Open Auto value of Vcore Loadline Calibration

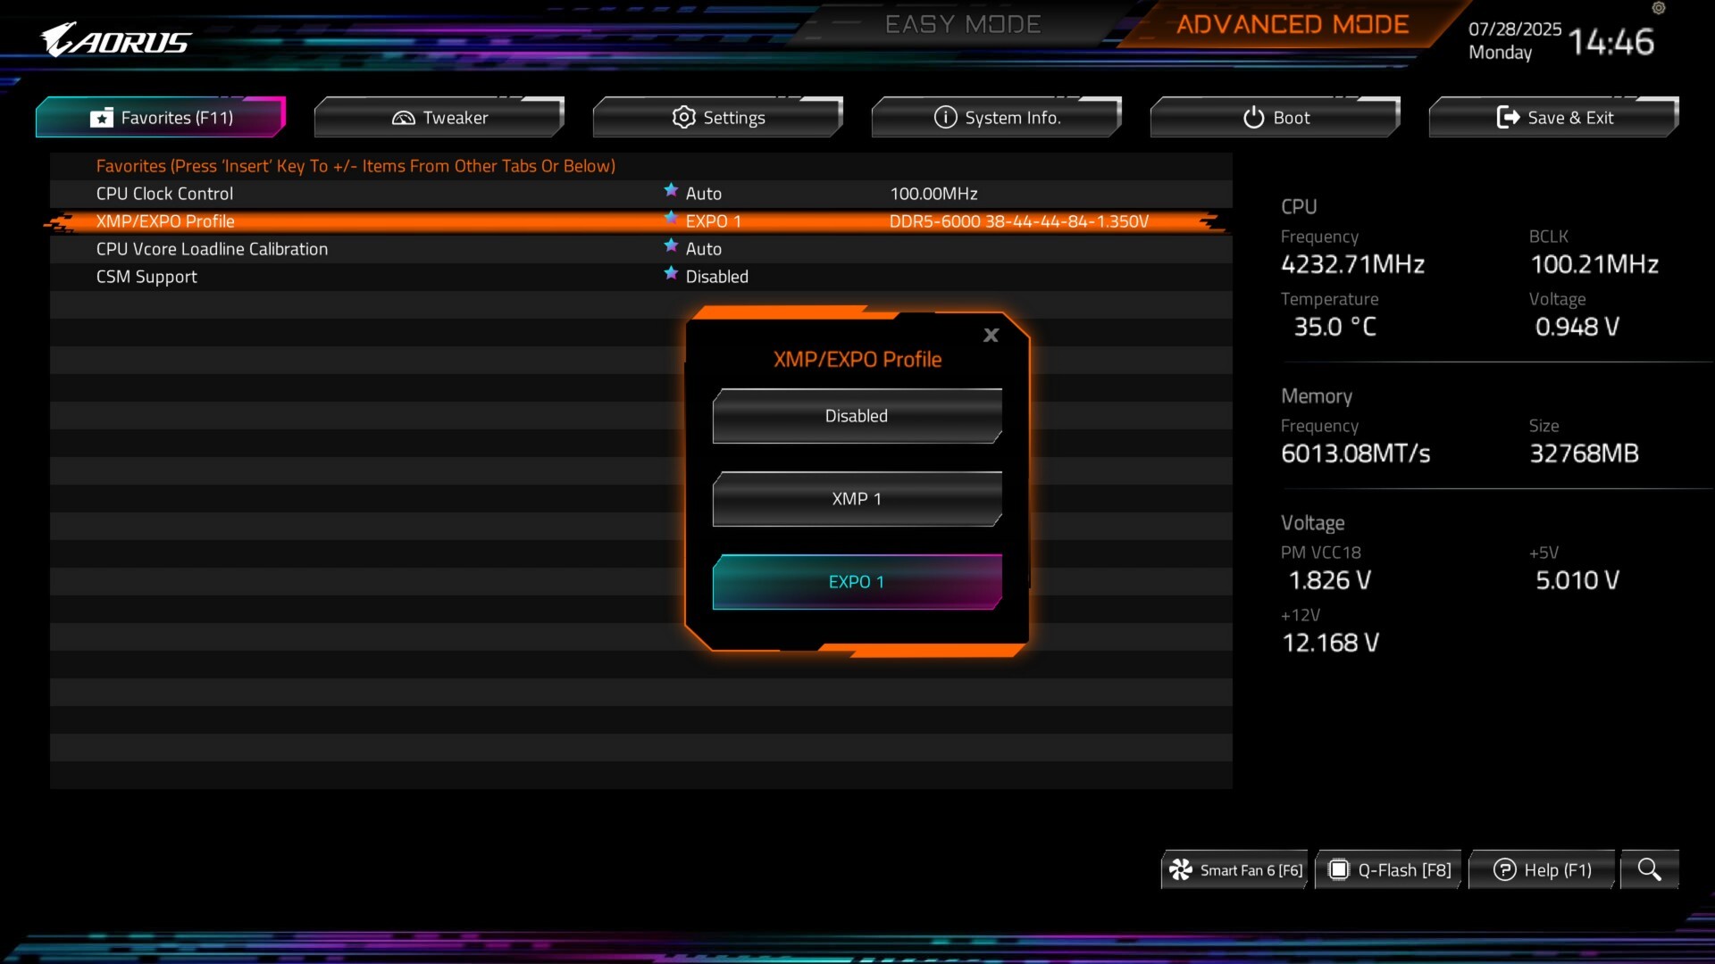point(704,249)
